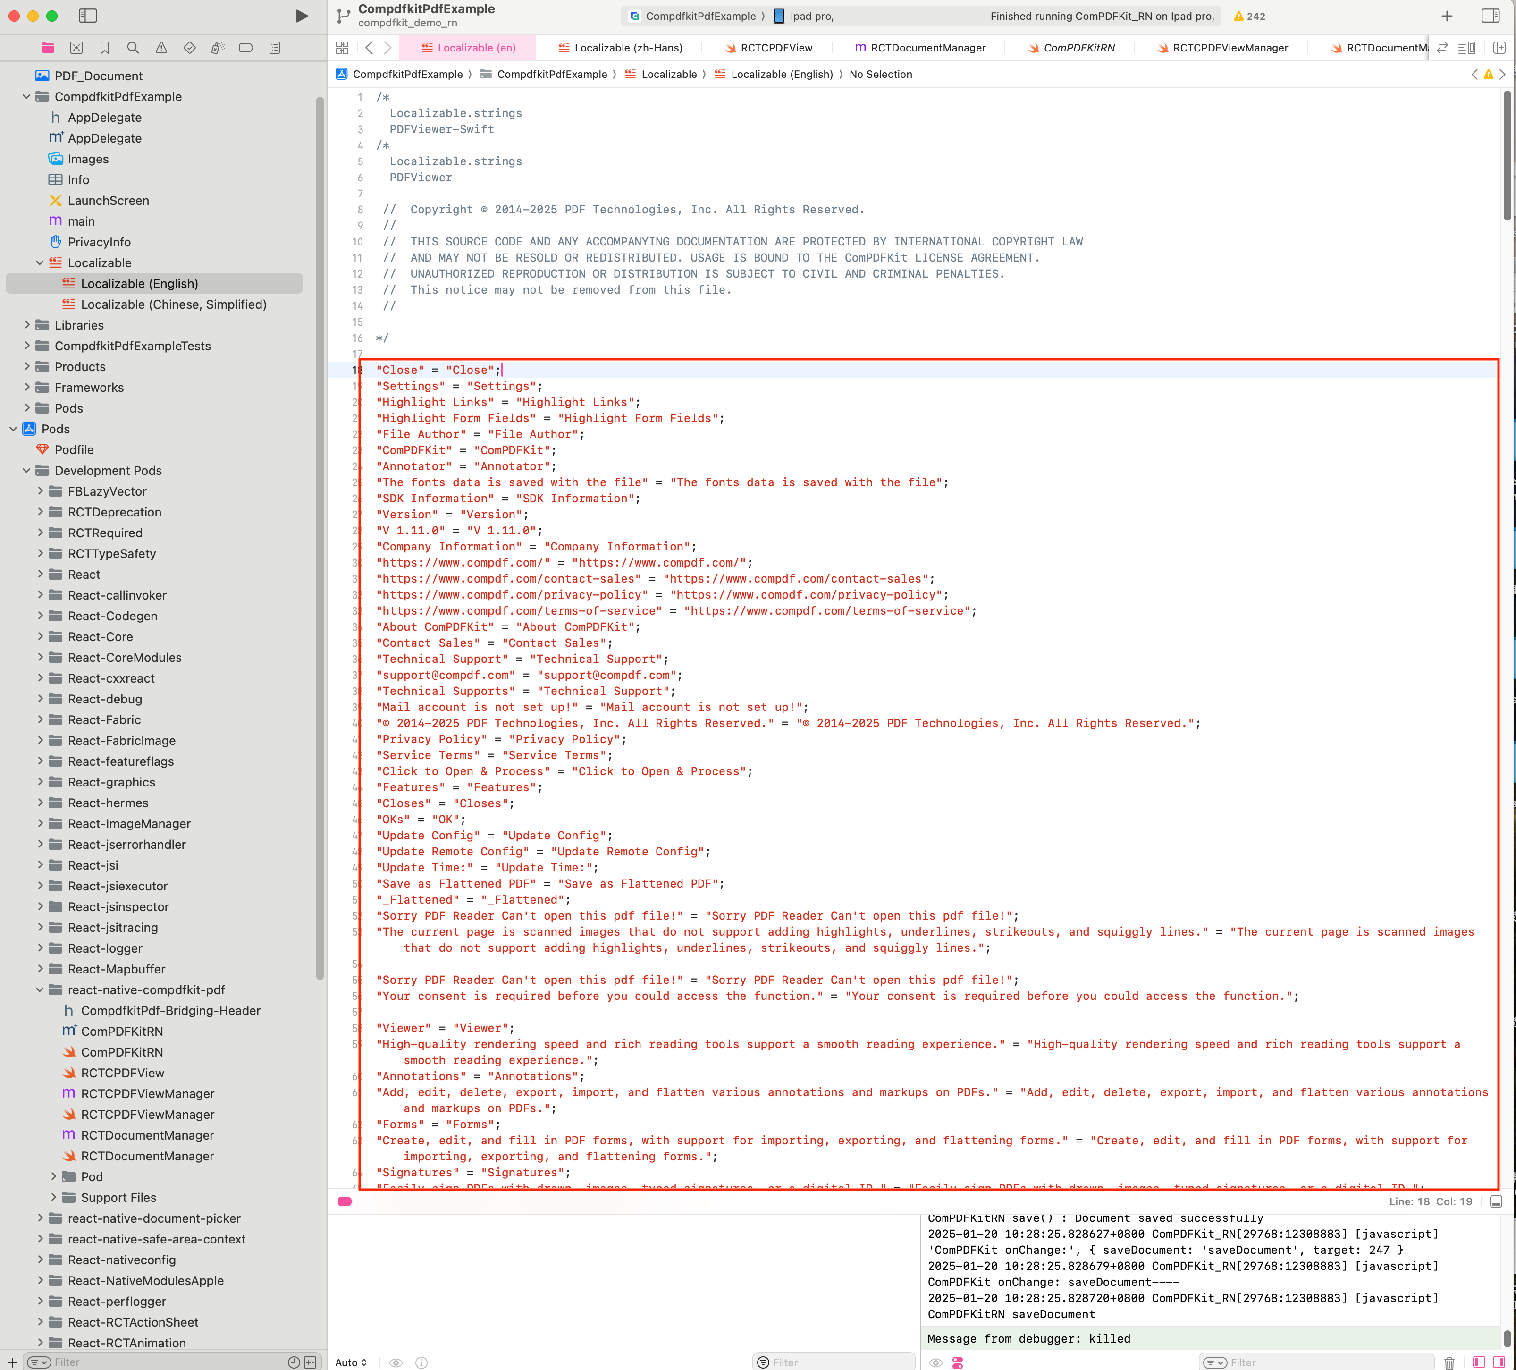Expand the Libraries folder
This screenshot has width=1516, height=1370.
point(27,325)
